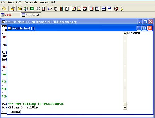
Task: Click the Finger pointing-hand icon
Action: coord(50,9)
